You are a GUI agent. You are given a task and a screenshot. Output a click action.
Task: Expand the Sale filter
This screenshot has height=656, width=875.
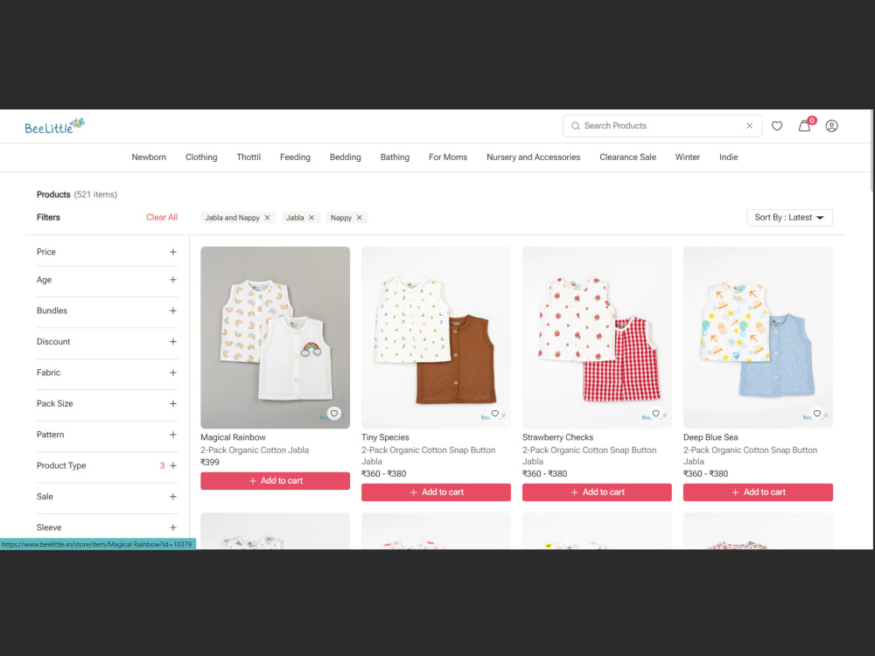173,497
